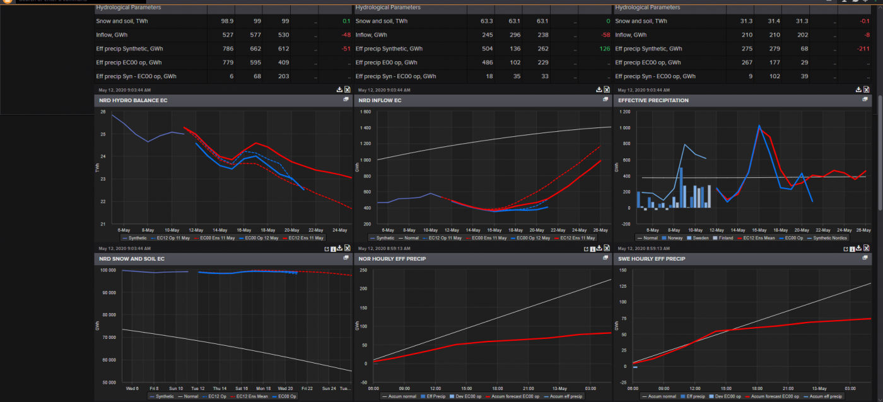Click the download icon above NRD SNOW AND SOIL EC
The image size is (883, 402).
point(339,249)
